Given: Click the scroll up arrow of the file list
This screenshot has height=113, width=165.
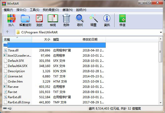Looking at the screenshot, I should pos(161,39).
